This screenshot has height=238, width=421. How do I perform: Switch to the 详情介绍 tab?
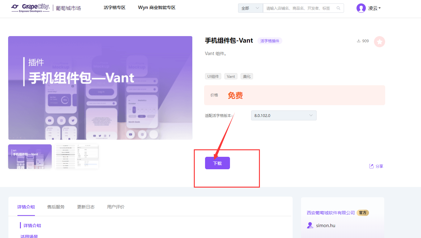point(26,207)
